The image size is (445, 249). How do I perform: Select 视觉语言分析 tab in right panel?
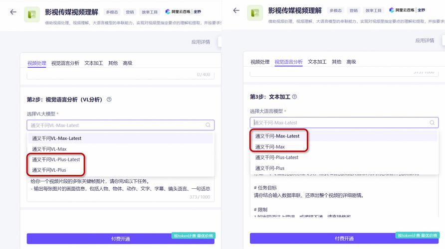point(288,62)
